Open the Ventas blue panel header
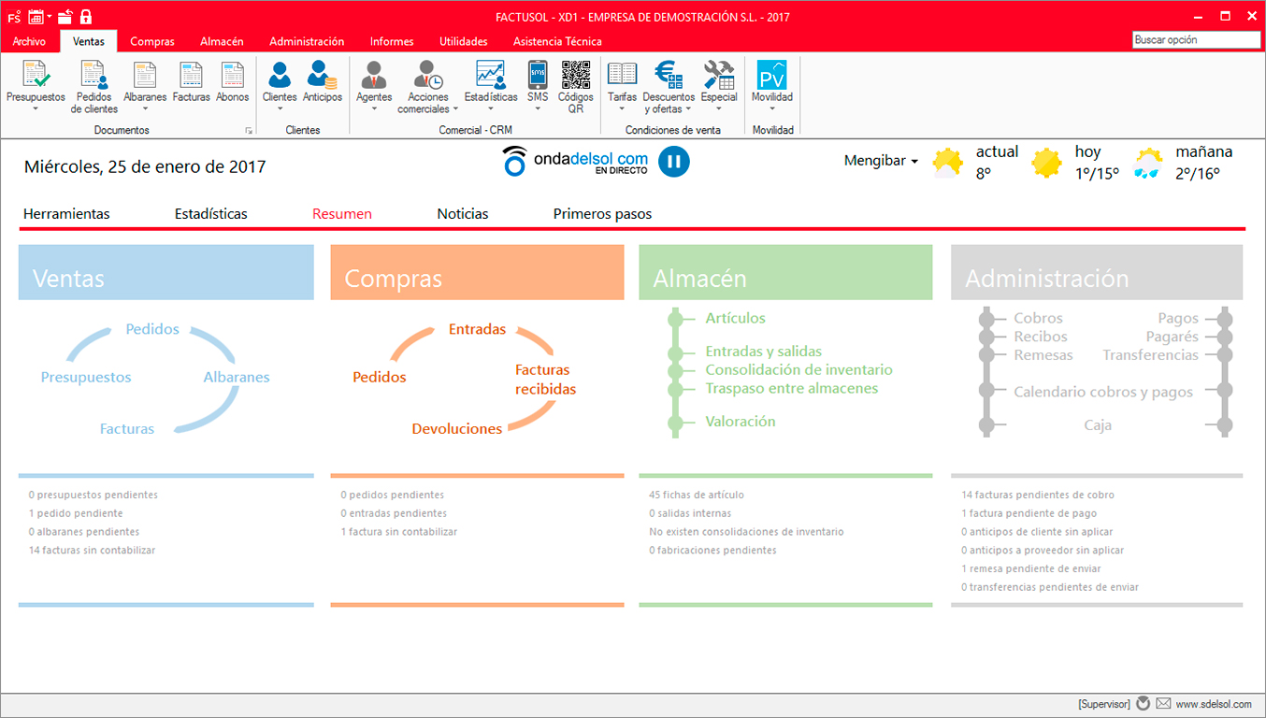 click(x=166, y=272)
